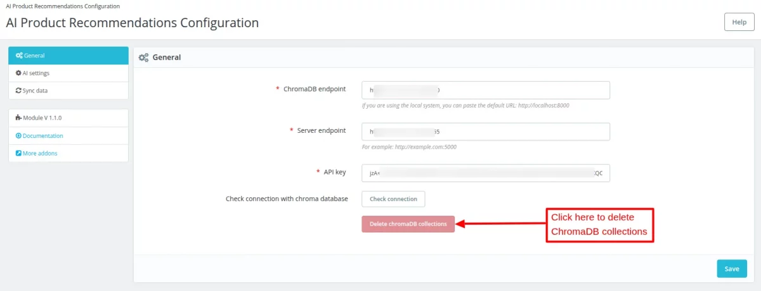Click the cog icon next to AI settings
The width and height of the screenshot is (761, 291).
18,73
